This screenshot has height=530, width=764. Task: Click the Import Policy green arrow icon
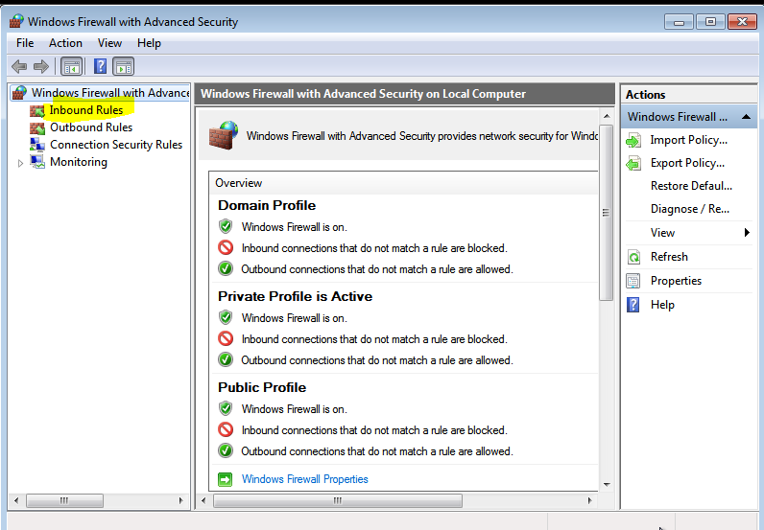(x=633, y=141)
